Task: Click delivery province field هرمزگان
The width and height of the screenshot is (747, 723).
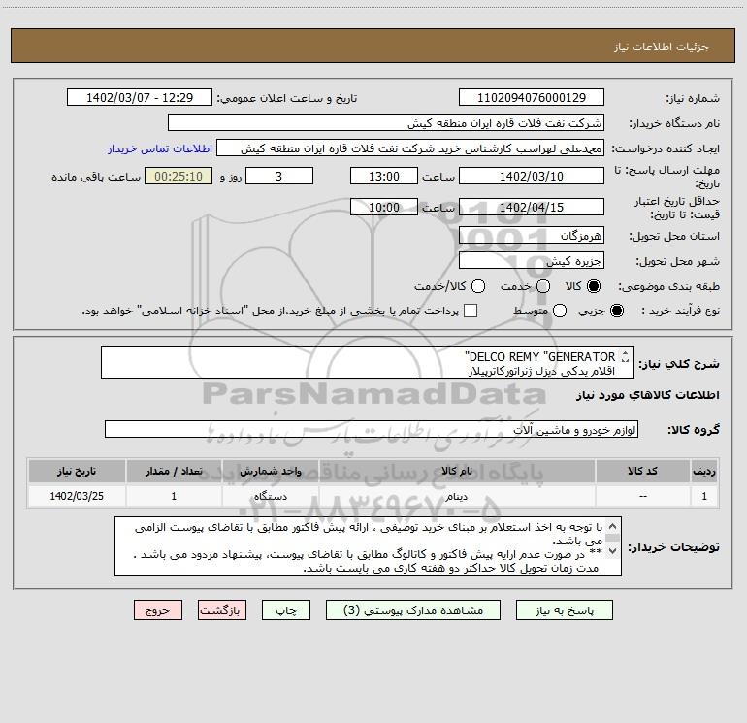Action: coord(532,235)
